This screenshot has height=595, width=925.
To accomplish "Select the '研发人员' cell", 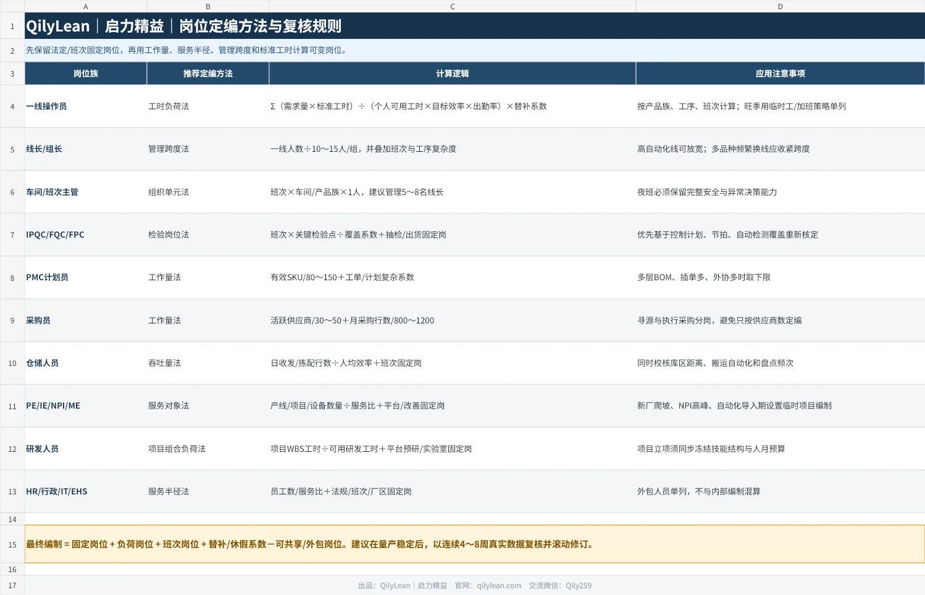I will (x=86, y=449).
